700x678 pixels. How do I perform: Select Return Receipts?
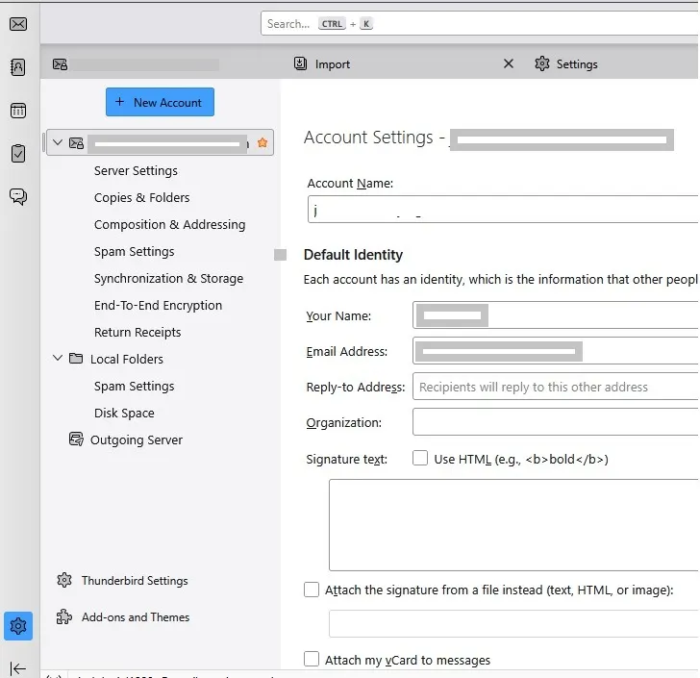(x=137, y=332)
